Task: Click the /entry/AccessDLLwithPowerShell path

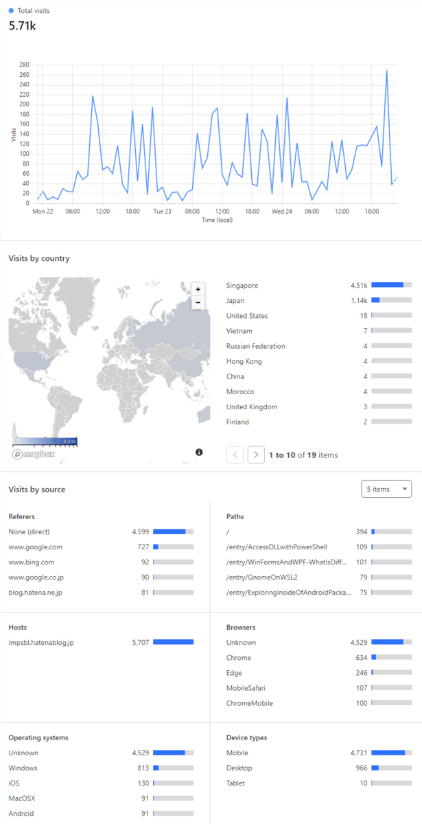Action: [319, 547]
